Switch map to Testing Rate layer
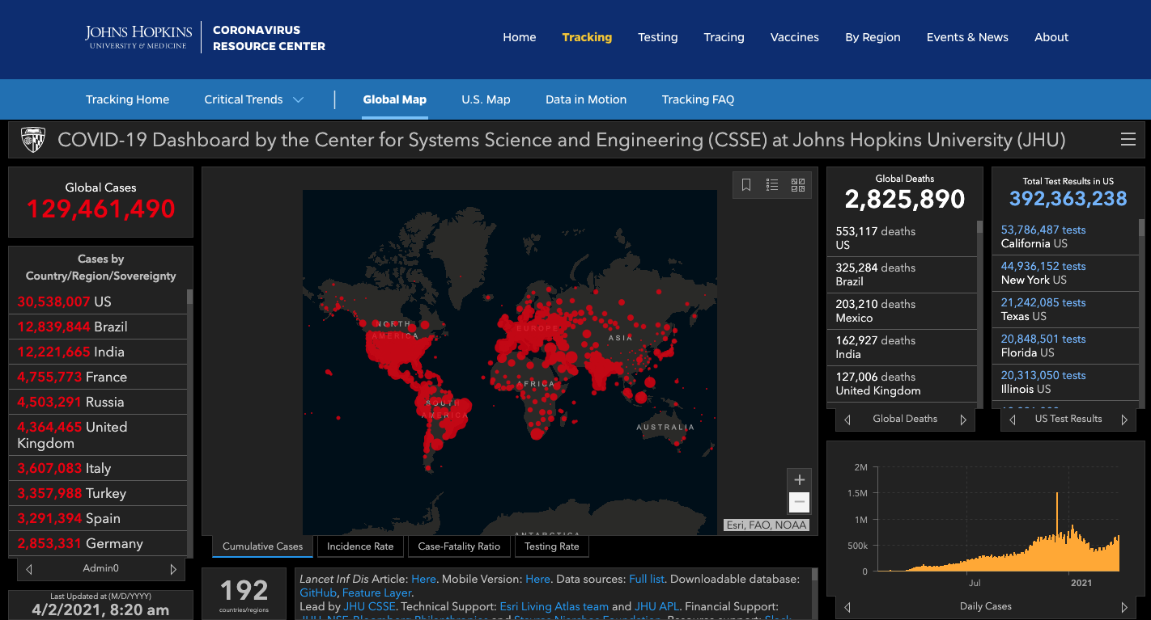This screenshot has width=1151, height=620. coord(551,546)
